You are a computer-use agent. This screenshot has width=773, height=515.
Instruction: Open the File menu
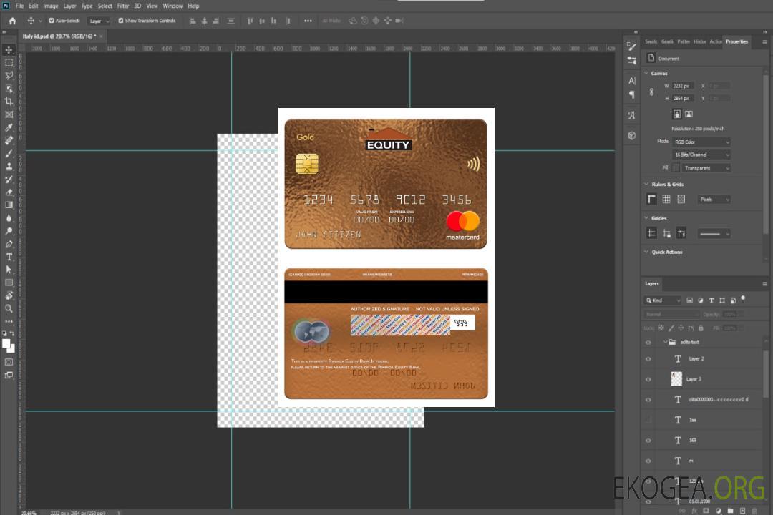(x=20, y=6)
